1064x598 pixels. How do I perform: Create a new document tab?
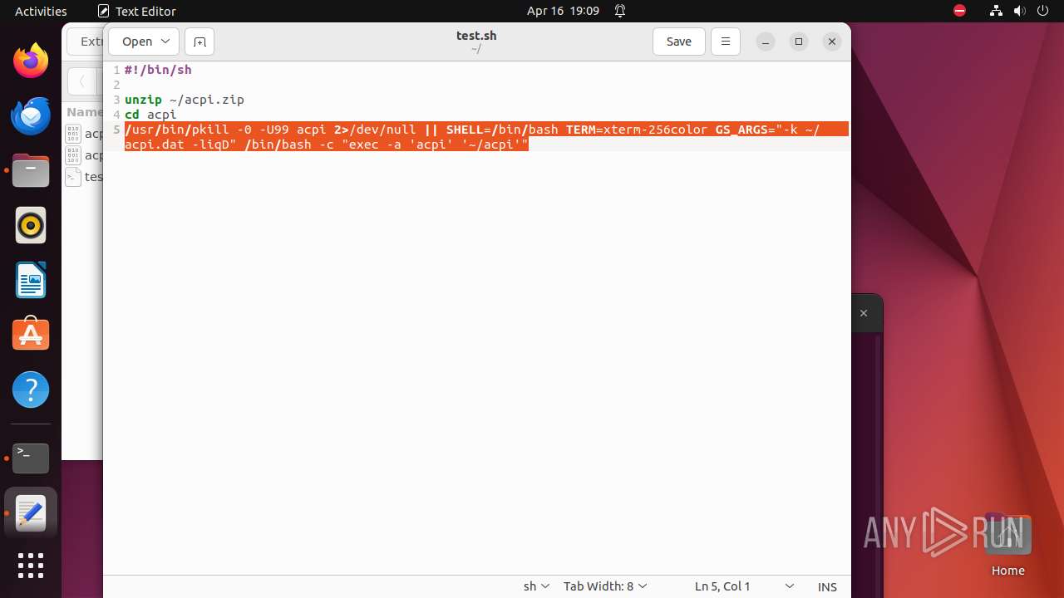199,42
